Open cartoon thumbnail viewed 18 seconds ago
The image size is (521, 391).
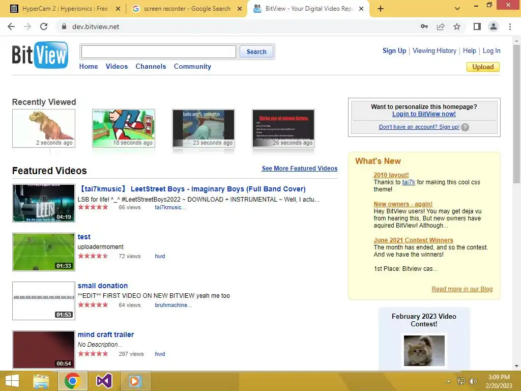point(124,128)
